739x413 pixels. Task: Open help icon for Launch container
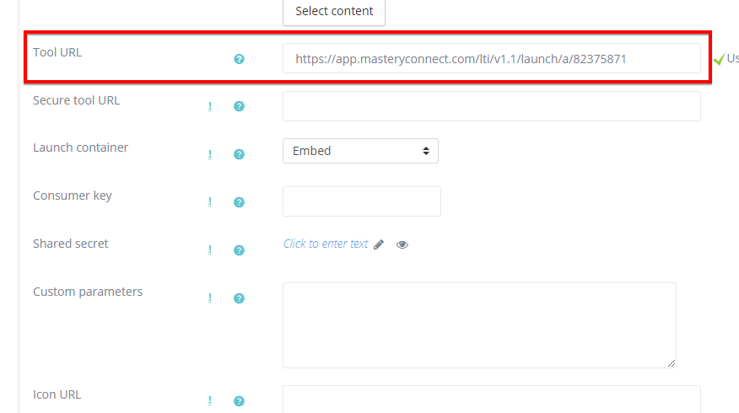tap(239, 154)
